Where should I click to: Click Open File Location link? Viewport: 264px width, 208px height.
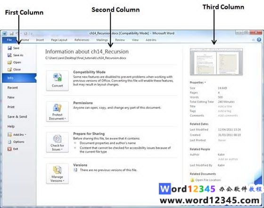point(208,180)
